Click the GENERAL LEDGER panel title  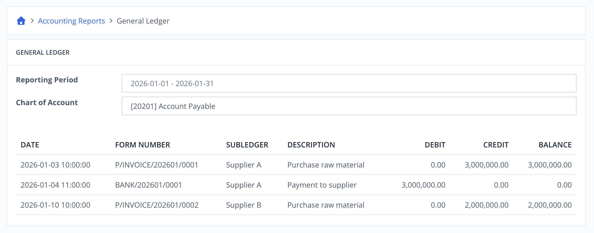coord(43,52)
